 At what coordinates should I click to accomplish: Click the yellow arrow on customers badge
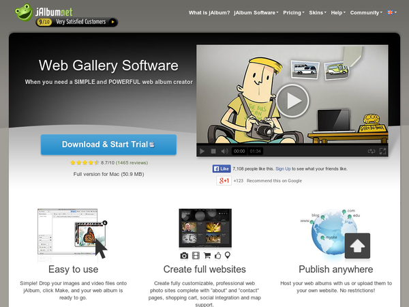click(x=112, y=22)
